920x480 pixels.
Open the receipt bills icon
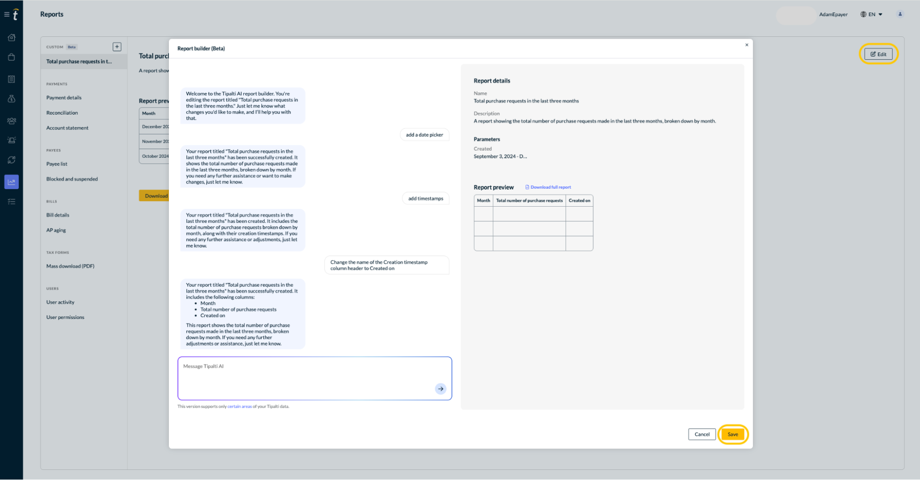tap(12, 79)
